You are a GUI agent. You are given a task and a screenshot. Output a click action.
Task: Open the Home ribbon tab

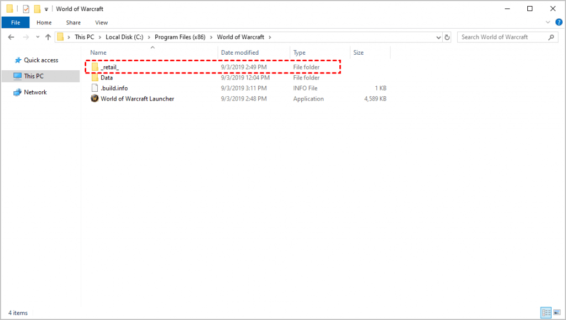pos(44,22)
